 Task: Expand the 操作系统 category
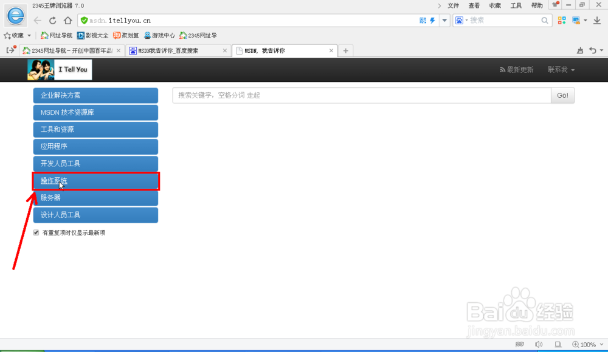point(96,181)
